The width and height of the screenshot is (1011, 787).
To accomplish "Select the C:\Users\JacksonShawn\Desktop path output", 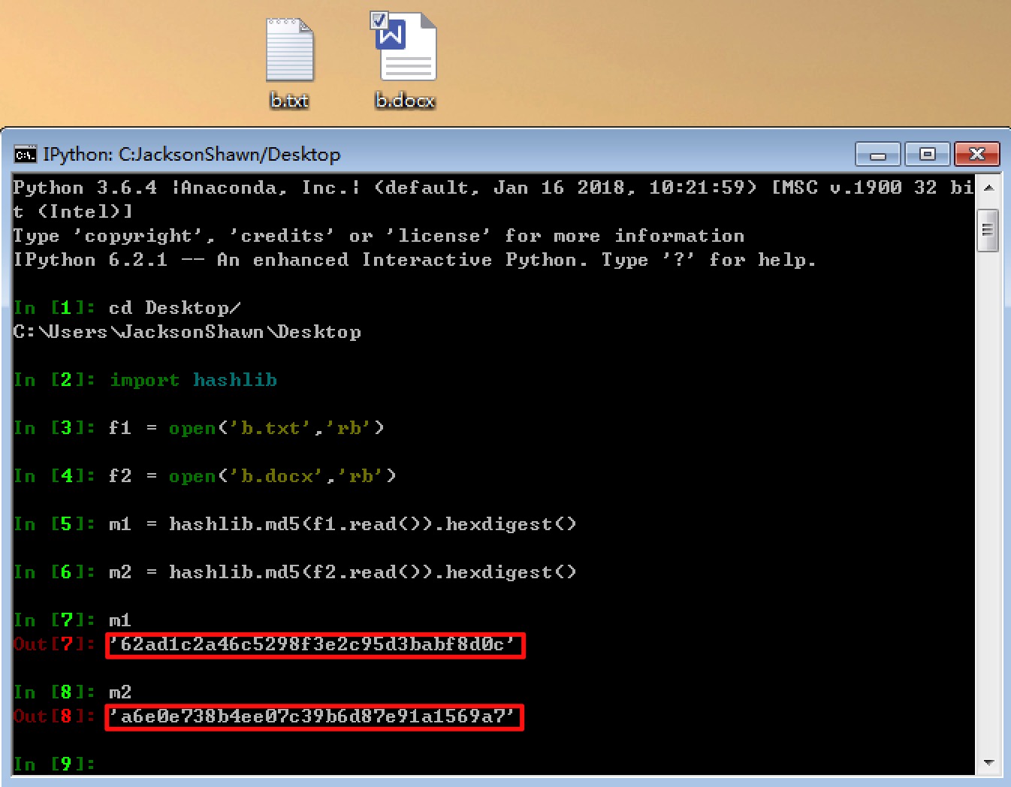I will click(x=187, y=332).
